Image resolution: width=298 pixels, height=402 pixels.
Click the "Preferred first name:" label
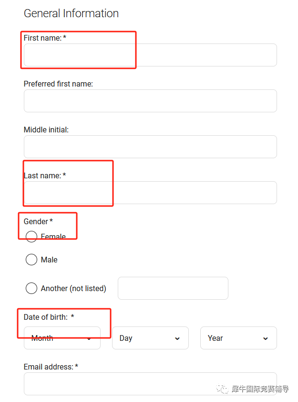coord(58,84)
